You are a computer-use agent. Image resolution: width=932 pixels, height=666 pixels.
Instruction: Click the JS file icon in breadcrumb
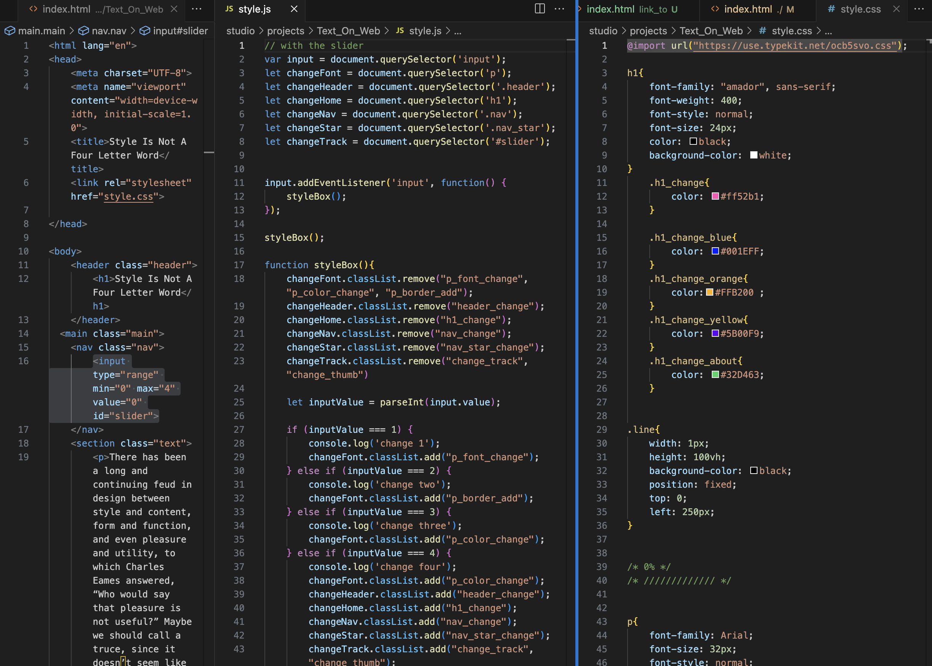[400, 31]
